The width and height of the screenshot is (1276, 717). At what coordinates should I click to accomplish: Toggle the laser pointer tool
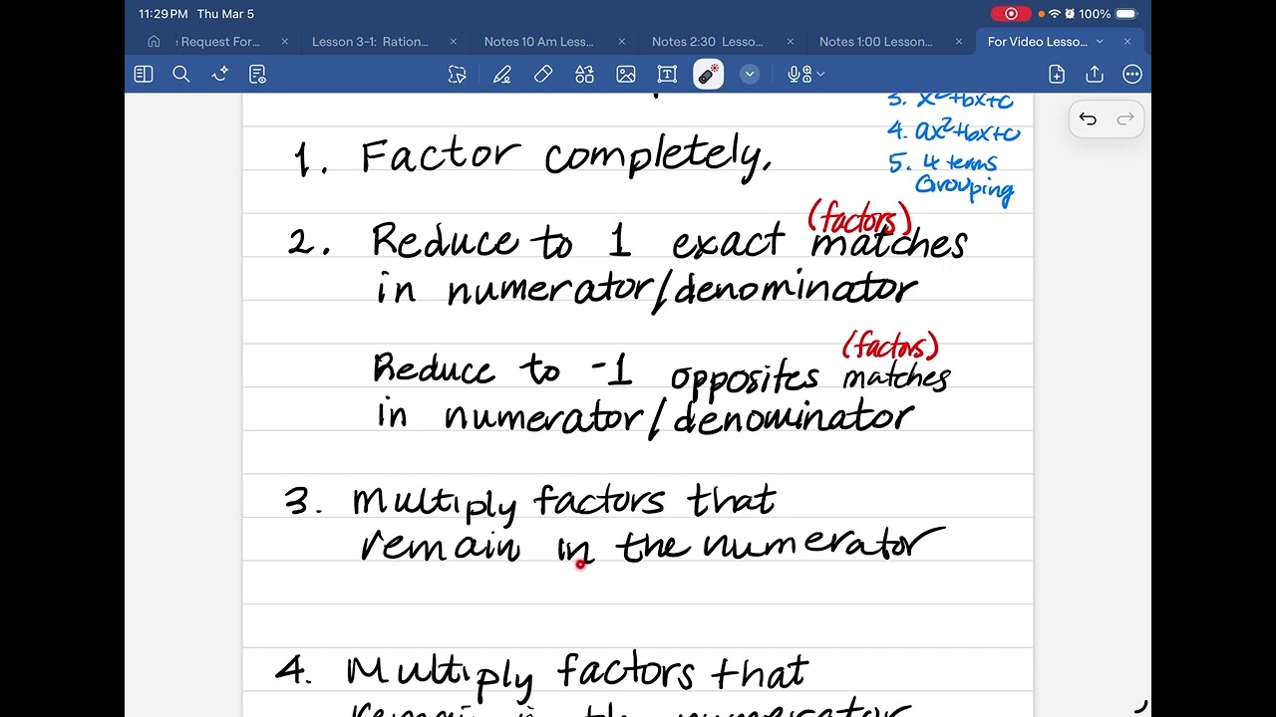(709, 74)
